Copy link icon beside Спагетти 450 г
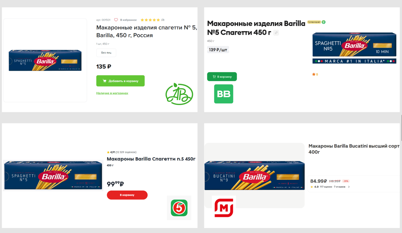The image size is (402, 233). tap(276, 33)
